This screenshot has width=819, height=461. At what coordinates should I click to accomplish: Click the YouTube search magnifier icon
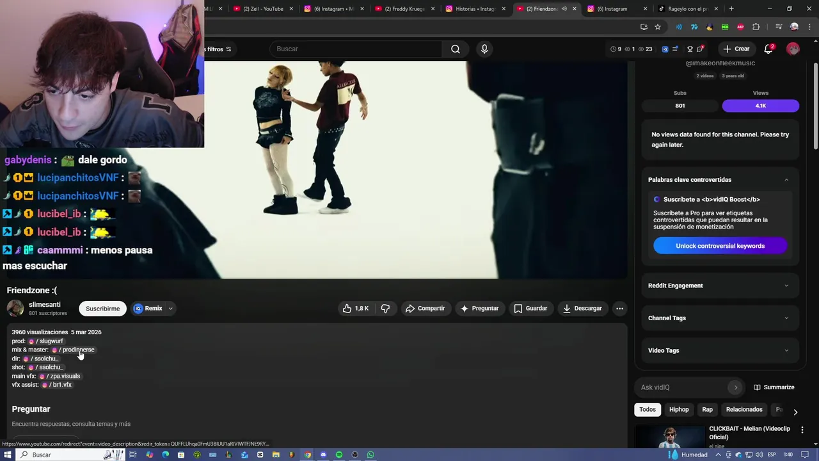(455, 49)
